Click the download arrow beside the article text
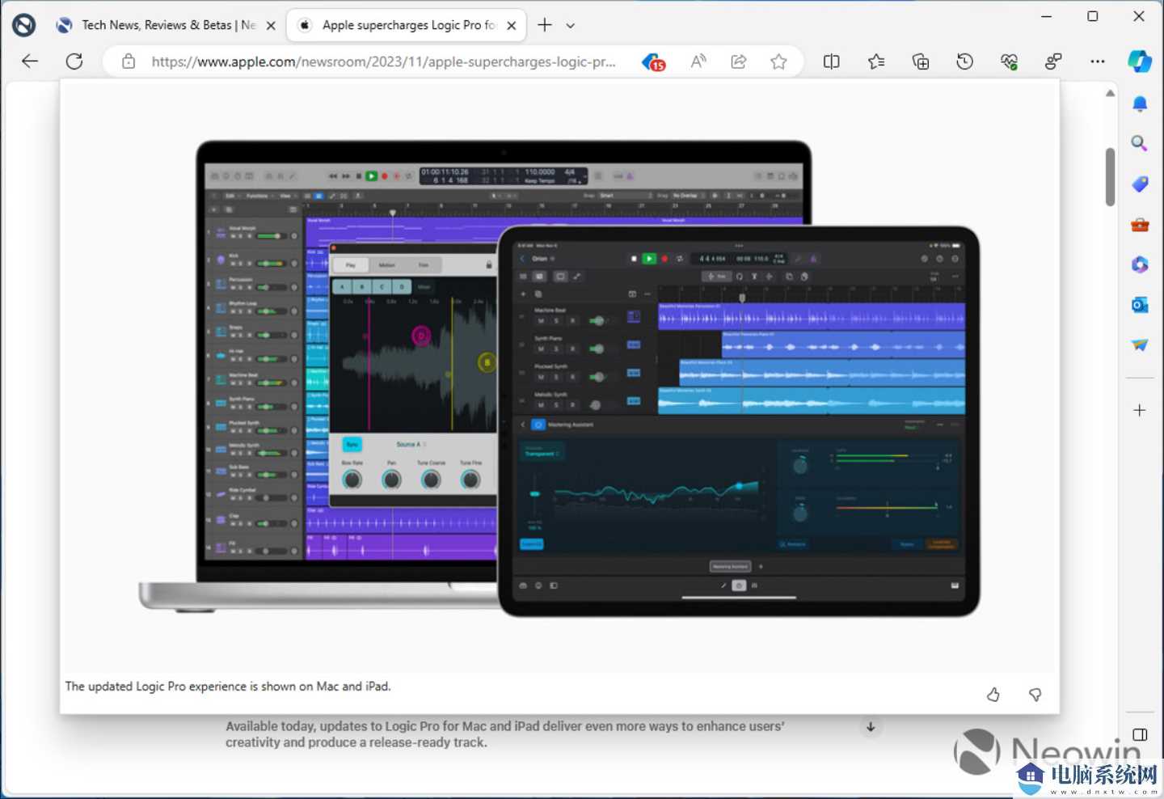 coord(871,726)
